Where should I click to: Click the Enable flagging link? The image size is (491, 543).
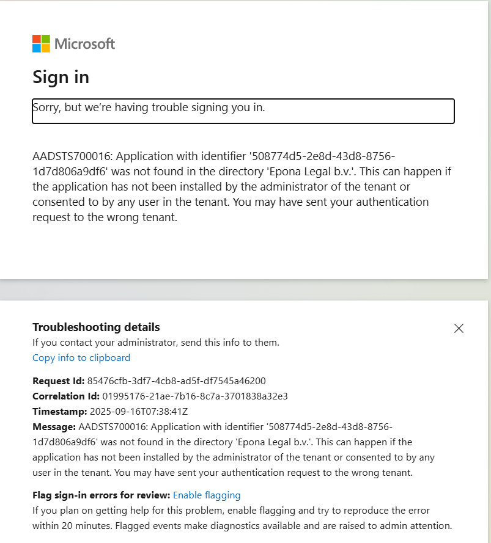[x=207, y=495]
